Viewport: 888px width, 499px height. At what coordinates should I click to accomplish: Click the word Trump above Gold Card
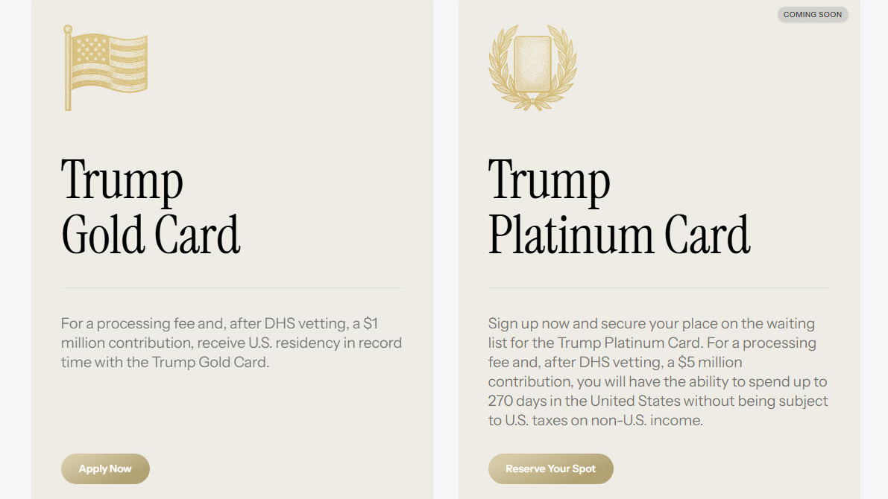[122, 180]
